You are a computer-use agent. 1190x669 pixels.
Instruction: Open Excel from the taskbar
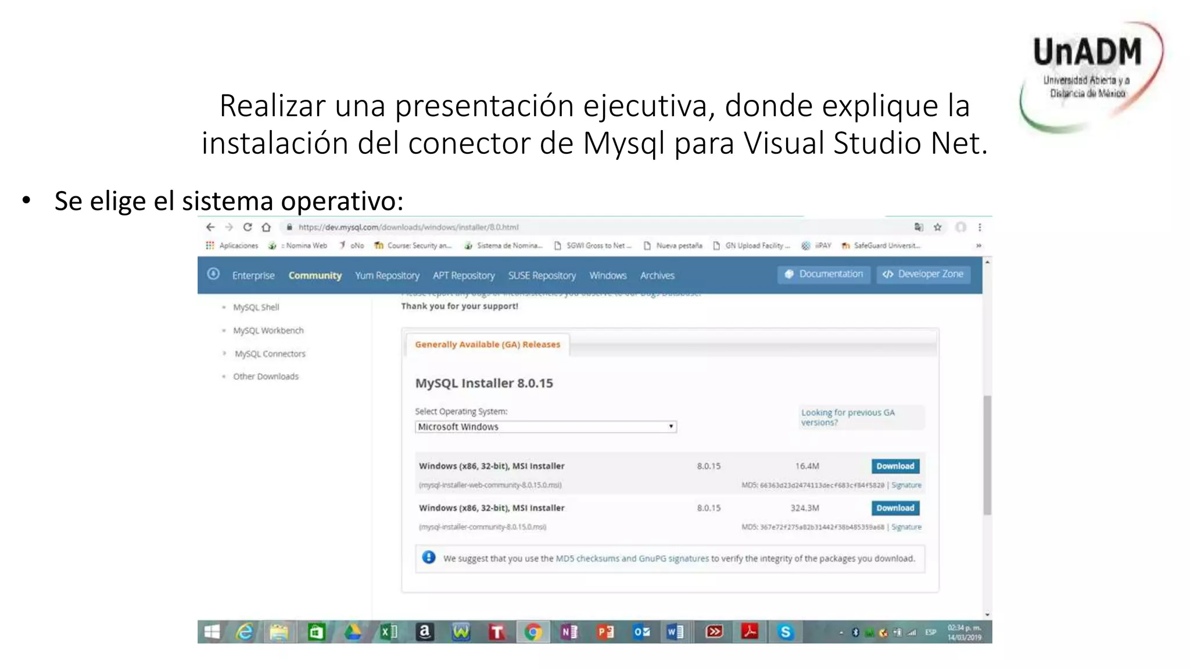(x=388, y=632)
